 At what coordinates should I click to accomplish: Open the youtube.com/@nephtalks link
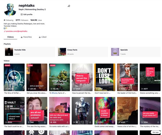pyautogui.click(x=17, y=31)
